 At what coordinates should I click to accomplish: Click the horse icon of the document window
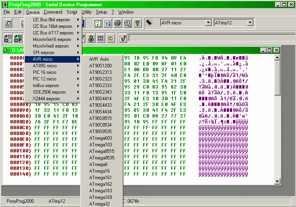point(7,50)
